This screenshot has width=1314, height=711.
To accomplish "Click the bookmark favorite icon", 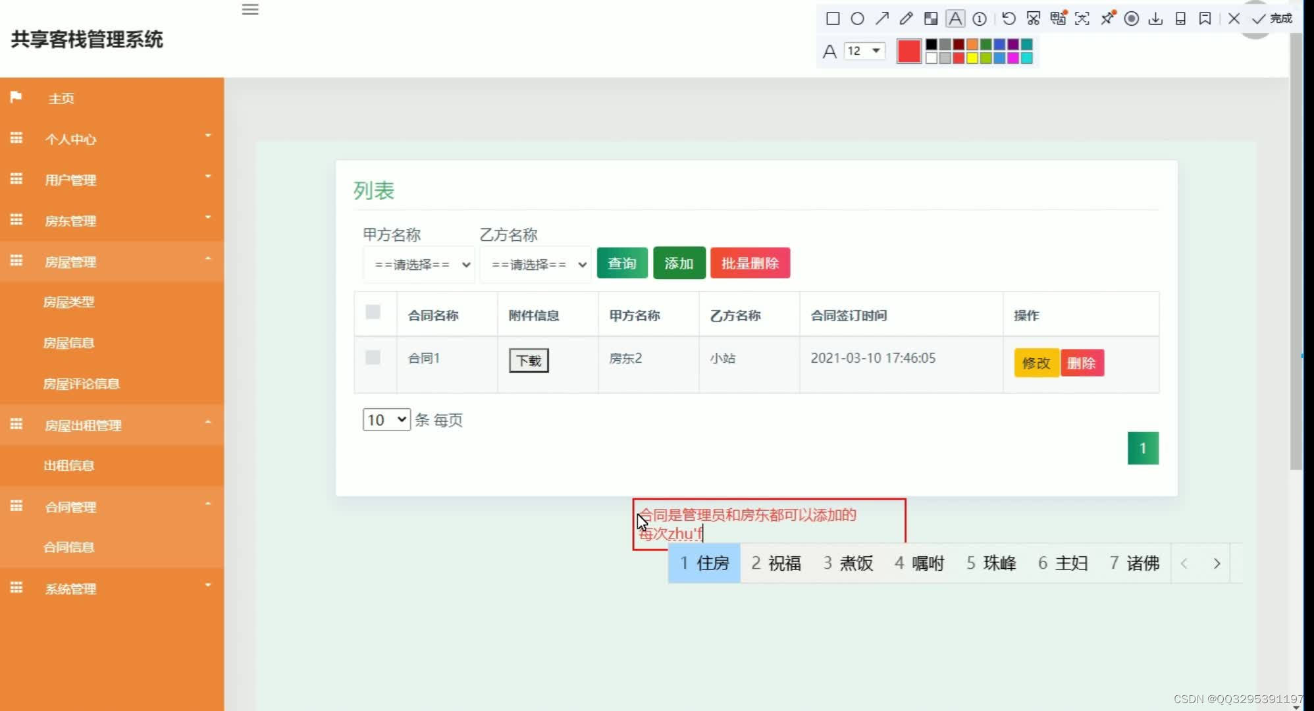I will [x=1205, y=18].
